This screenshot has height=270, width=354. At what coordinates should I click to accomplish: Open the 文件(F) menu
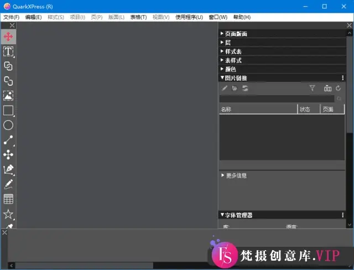point(11,17)
